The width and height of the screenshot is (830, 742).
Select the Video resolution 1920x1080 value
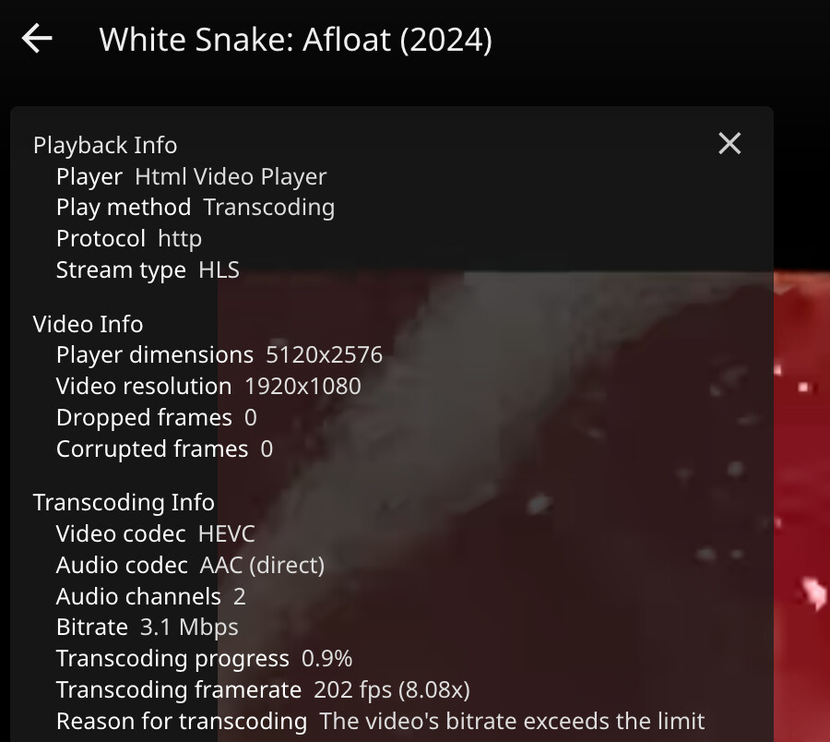(x=302, y=386)
